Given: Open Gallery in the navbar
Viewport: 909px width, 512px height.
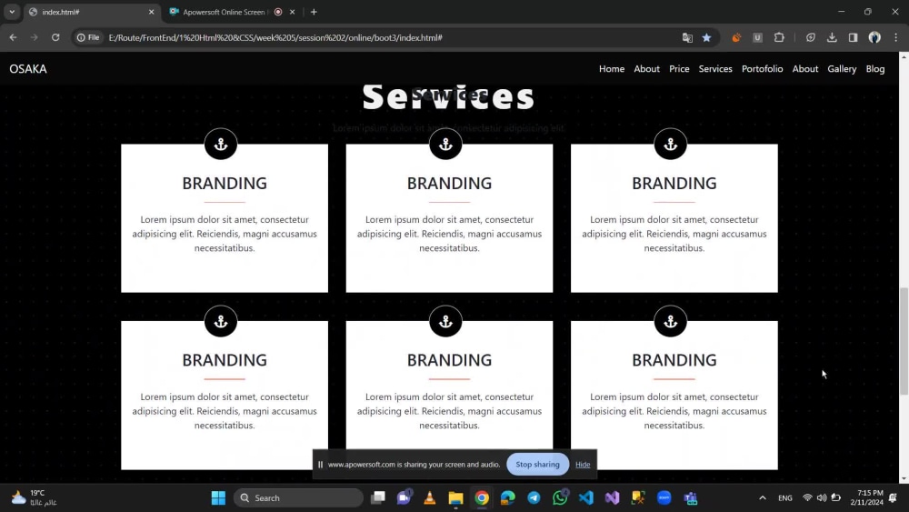Looking at the screenshot, I should pyautogui.click(x=842, y=68).
